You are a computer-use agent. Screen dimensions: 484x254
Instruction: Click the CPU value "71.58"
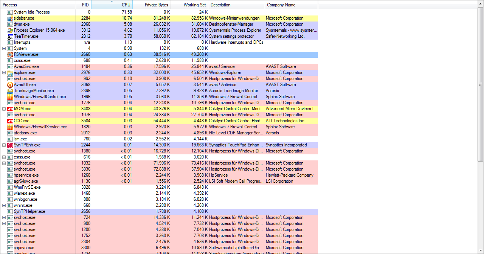tap(127, 12)
